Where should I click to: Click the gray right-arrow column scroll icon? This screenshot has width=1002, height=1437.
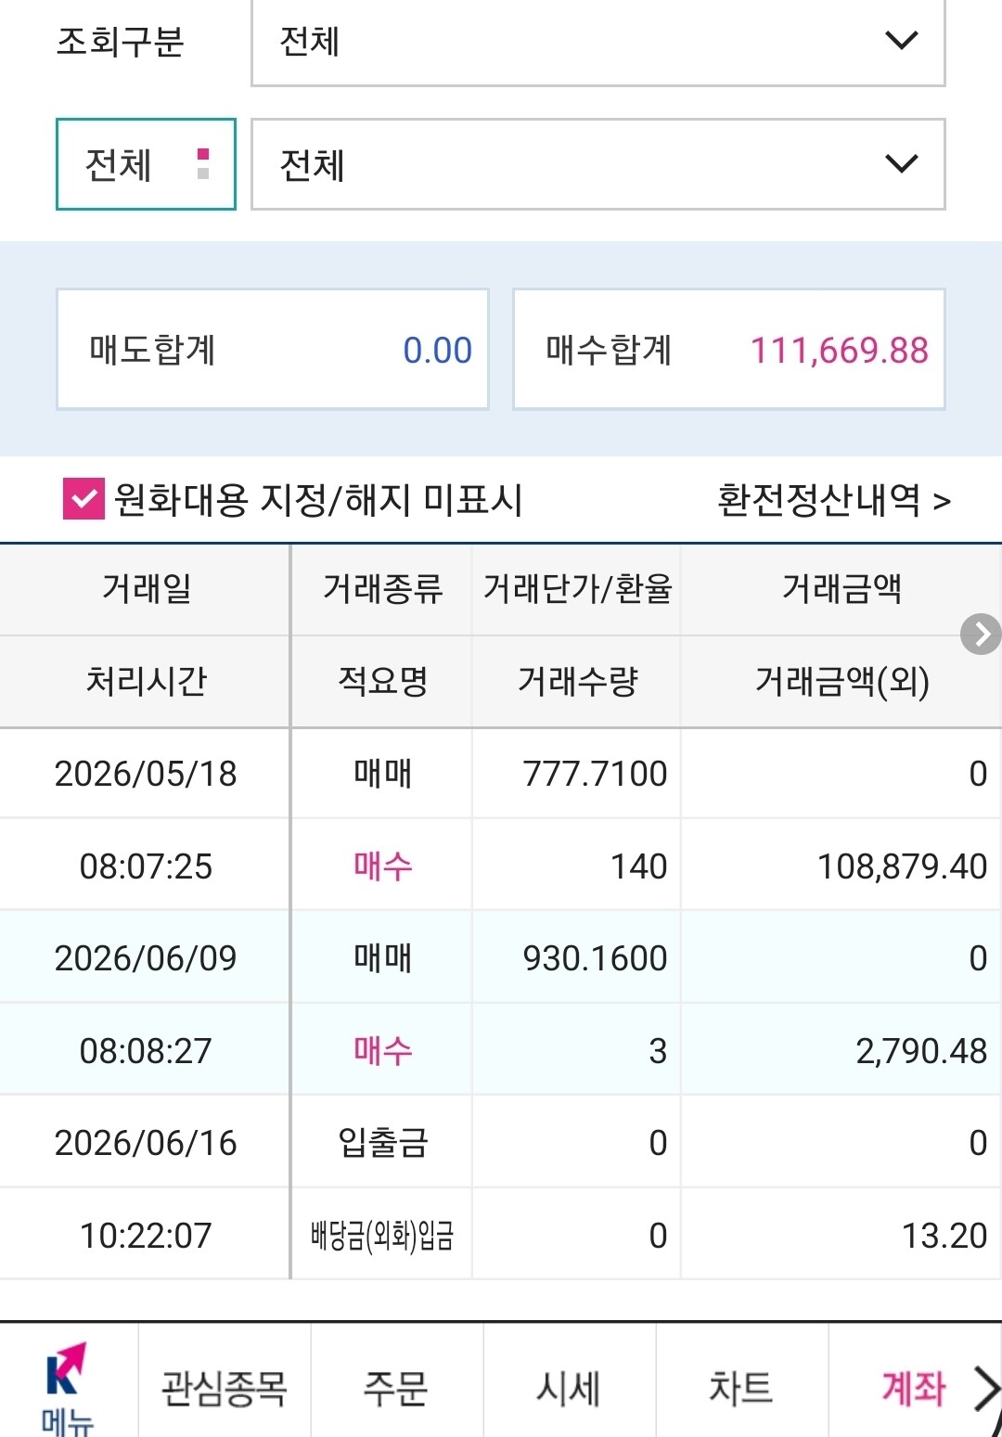[x=981, y=635]
